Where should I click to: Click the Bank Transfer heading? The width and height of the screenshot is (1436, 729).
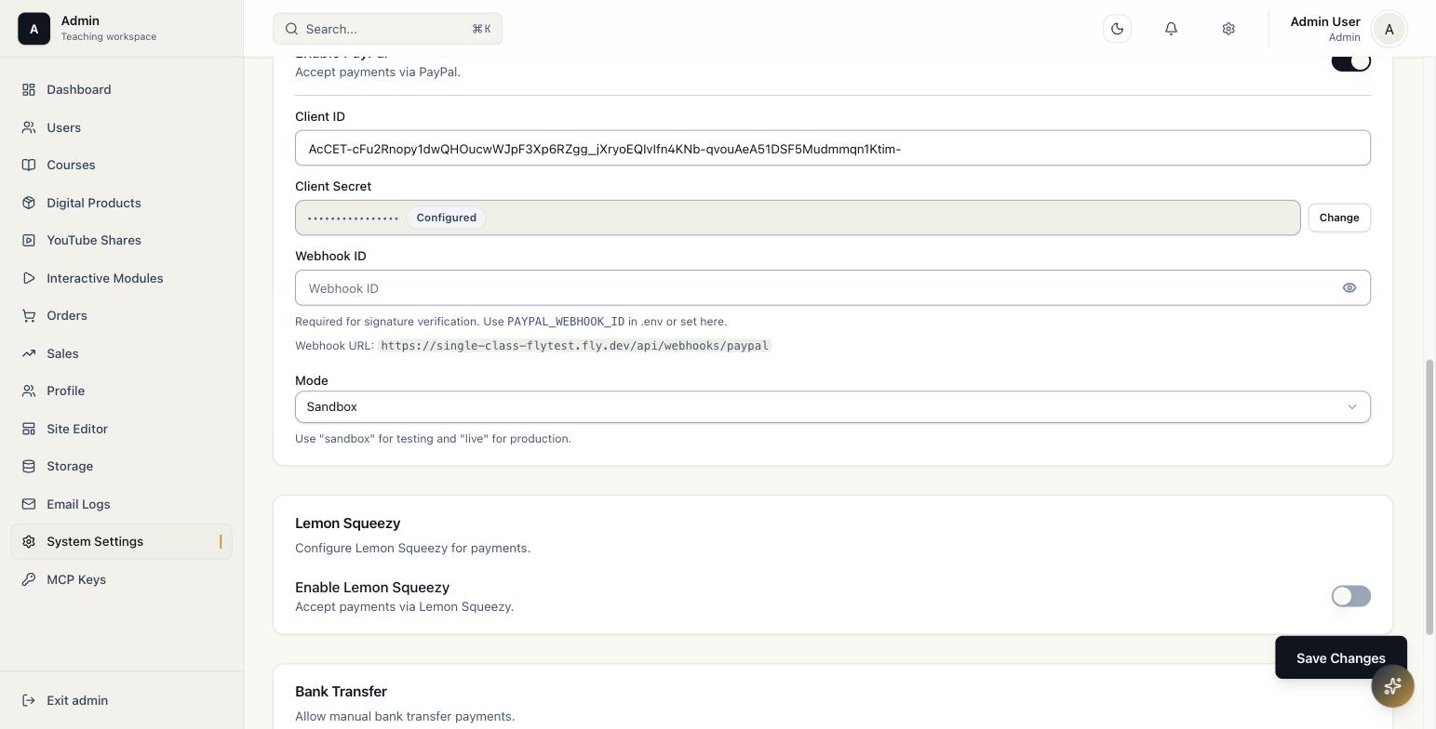point(341,692)
